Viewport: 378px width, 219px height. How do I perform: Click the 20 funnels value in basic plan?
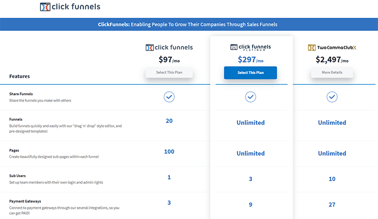(x=169, y=121)
